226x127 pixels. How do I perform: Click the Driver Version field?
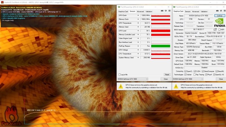(205, 54)
